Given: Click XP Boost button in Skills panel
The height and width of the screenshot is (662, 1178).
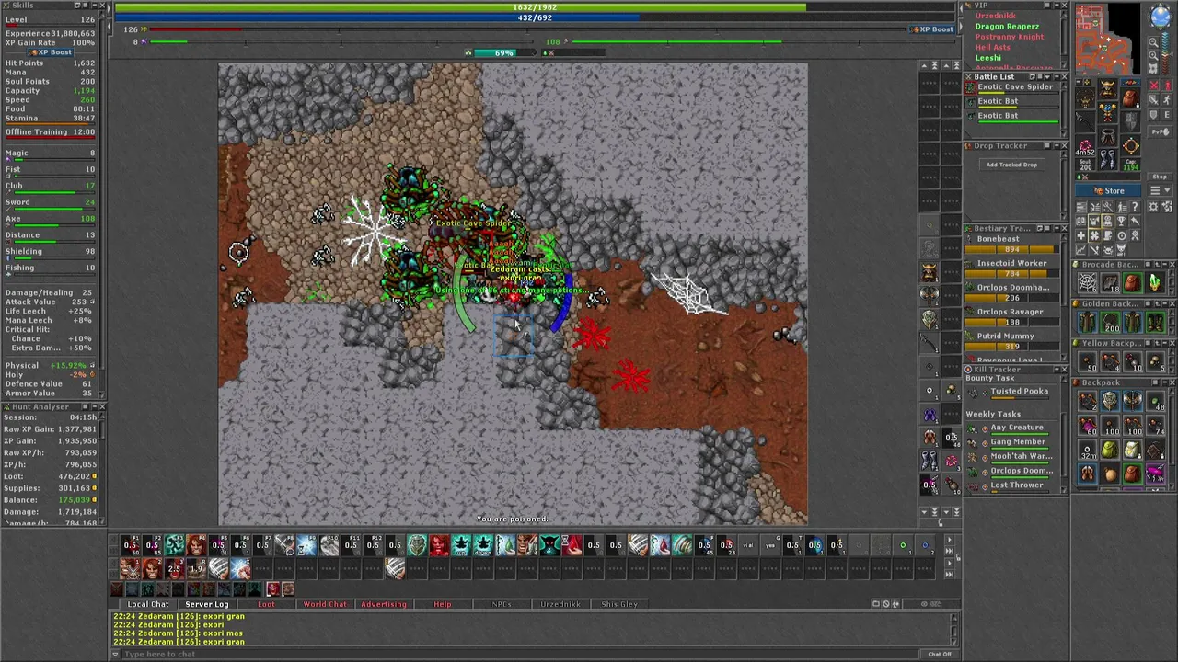Looking at the screenshot, I should point(50,52).
